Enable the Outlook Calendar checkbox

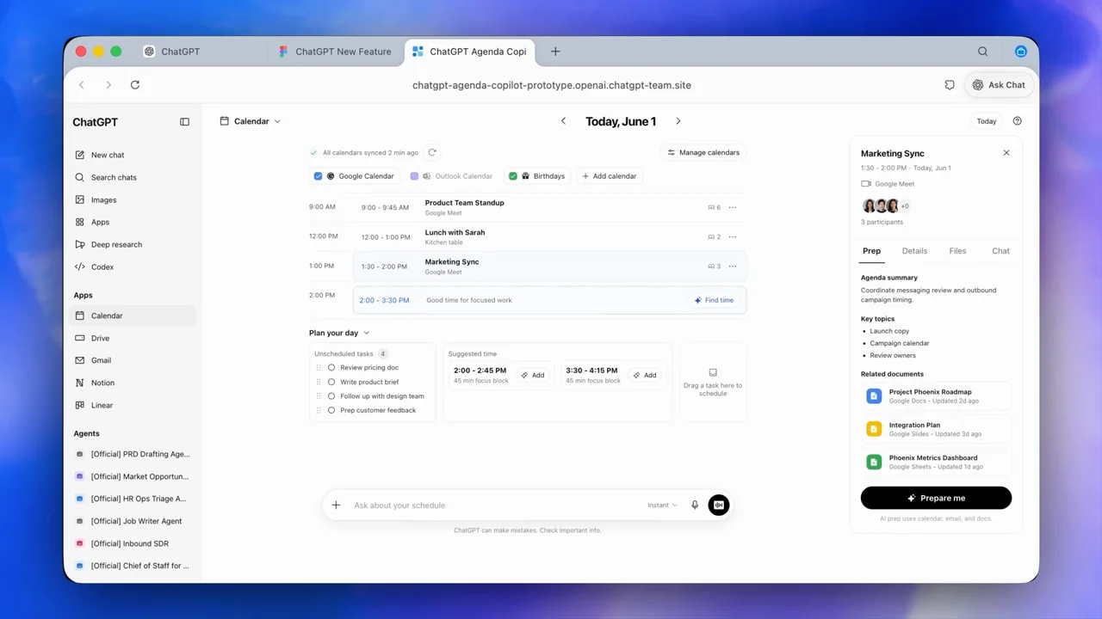coord(414,176)
